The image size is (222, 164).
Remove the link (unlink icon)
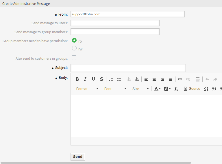(188, 79)
